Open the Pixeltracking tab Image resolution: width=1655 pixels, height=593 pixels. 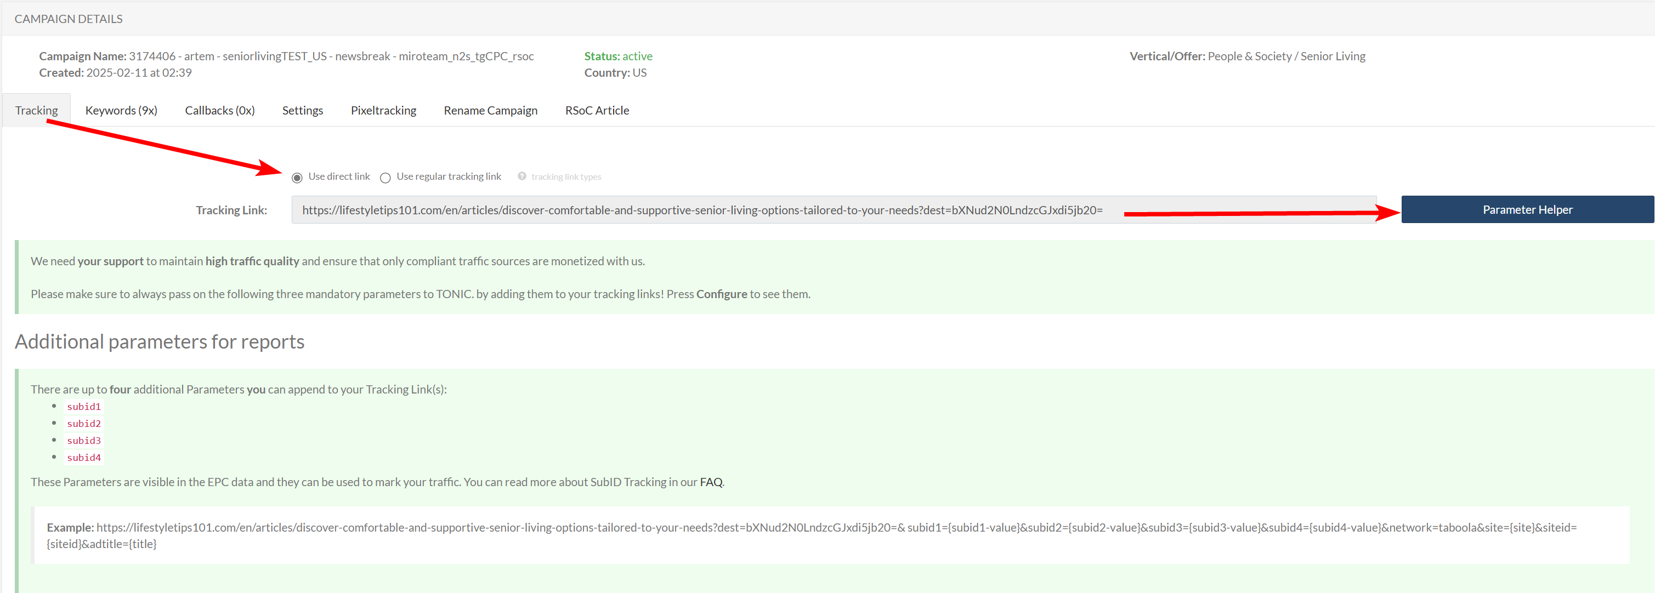pos(383,110)
